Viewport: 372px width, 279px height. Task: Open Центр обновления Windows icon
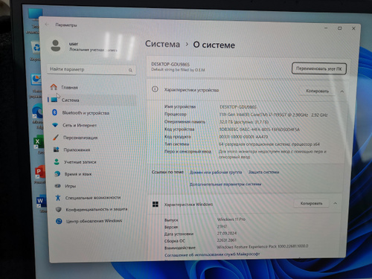pos(59,221)
